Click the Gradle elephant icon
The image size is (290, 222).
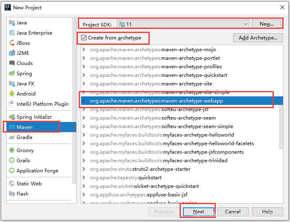[x=12, y=137]
